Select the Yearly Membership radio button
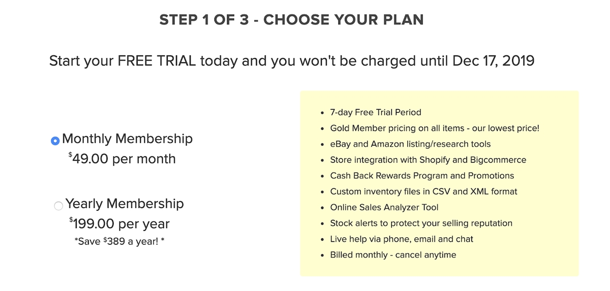610x291 pixels. (58, 206)
